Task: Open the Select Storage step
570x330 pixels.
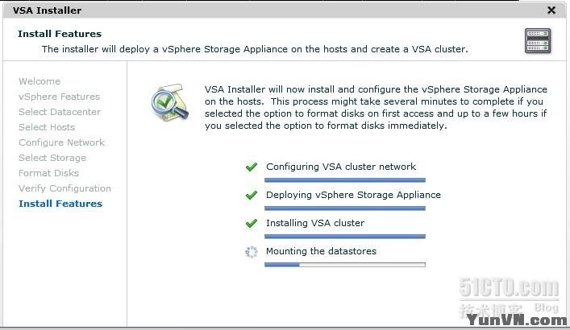Action: 52,158
